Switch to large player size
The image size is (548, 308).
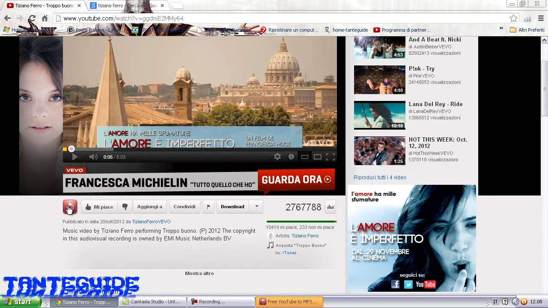(318, 157)
